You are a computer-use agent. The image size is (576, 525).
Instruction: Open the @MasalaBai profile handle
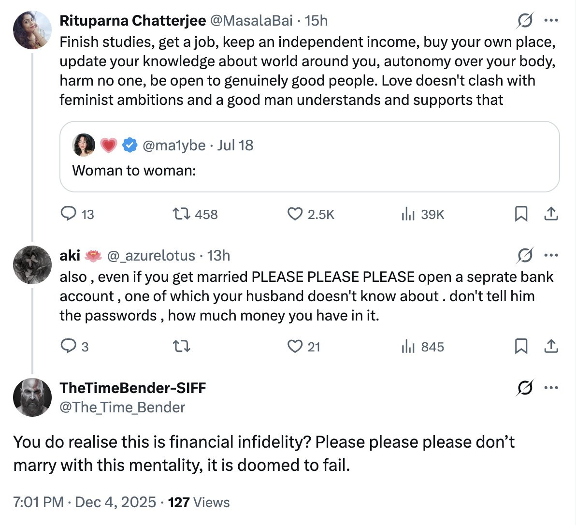[x=251, y=20]
